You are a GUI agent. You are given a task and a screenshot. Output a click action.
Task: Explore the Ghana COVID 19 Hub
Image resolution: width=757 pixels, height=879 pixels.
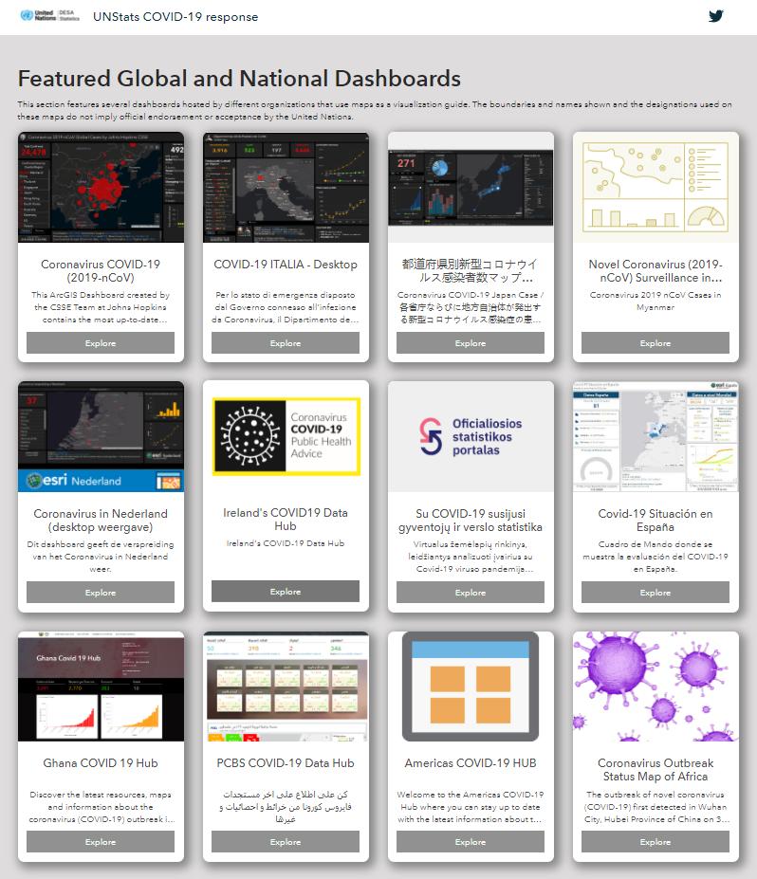(101, 842)
